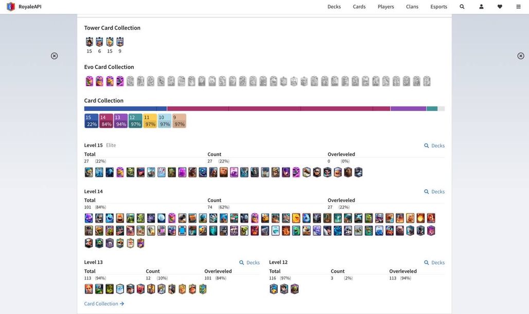Close the right side panel with the X icon
The height and width of the screenshot is (314, 529).
pos(521,56)
